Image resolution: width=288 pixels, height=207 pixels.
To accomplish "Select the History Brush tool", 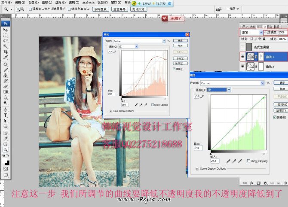I will click(x=6, y=81).
